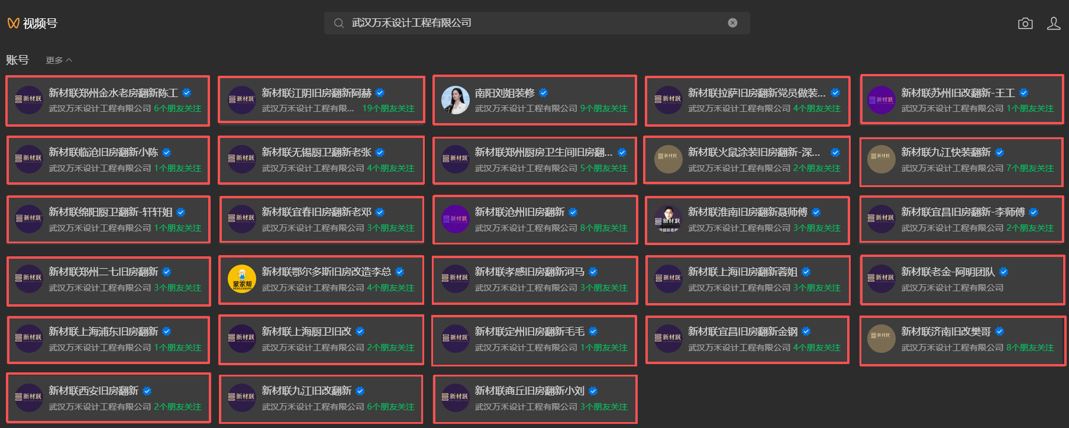Click 7个朋友关注 under 九江快装翻新
The width and height of the screenshot is (1069, 428).
(1030, 168)
